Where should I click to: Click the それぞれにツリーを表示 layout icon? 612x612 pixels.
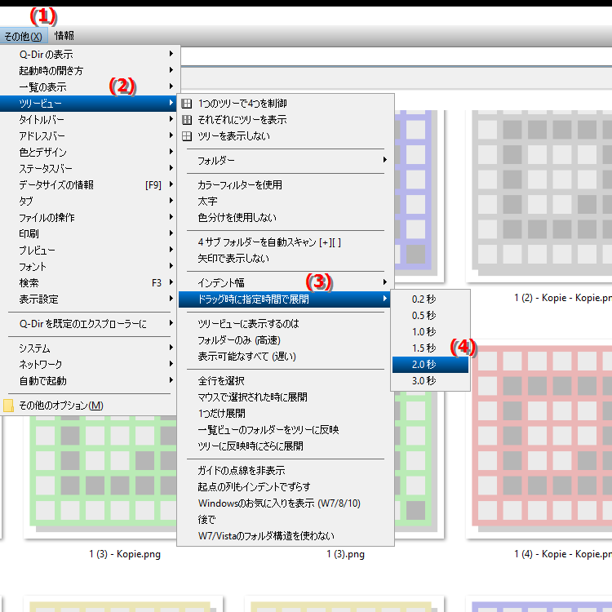(x=187, y=120)
